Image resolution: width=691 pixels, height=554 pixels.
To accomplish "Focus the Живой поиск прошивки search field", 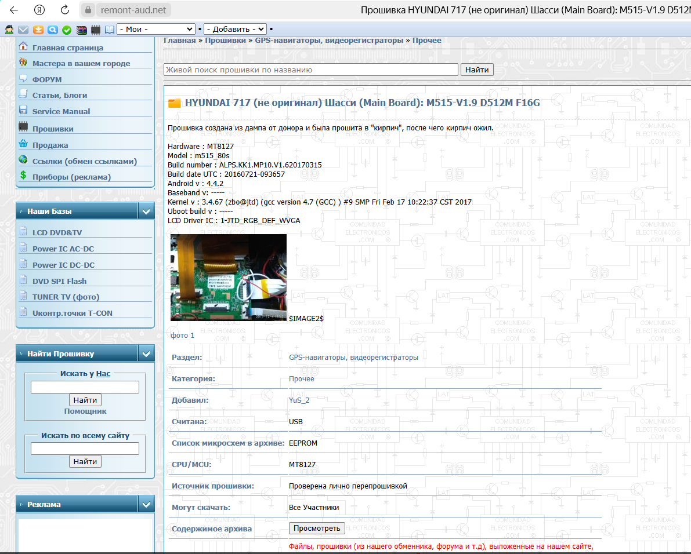I will pyautogui.click(x=311, y=70).
